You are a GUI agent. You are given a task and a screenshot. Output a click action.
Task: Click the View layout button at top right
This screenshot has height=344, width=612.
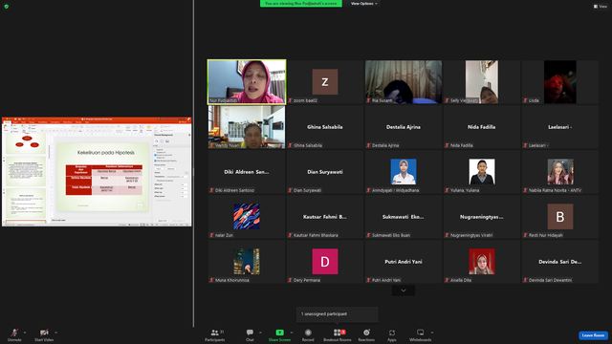point(601,7)
